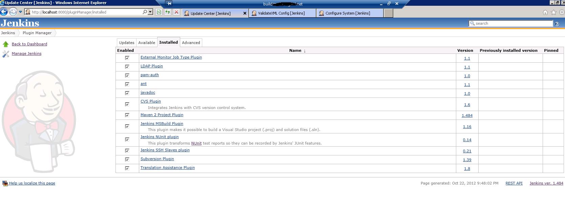This screenshot has height=216, width=565.
Task: Uncheck the LDAP Plugin enabled checkbox
Action: pos(127,67)
